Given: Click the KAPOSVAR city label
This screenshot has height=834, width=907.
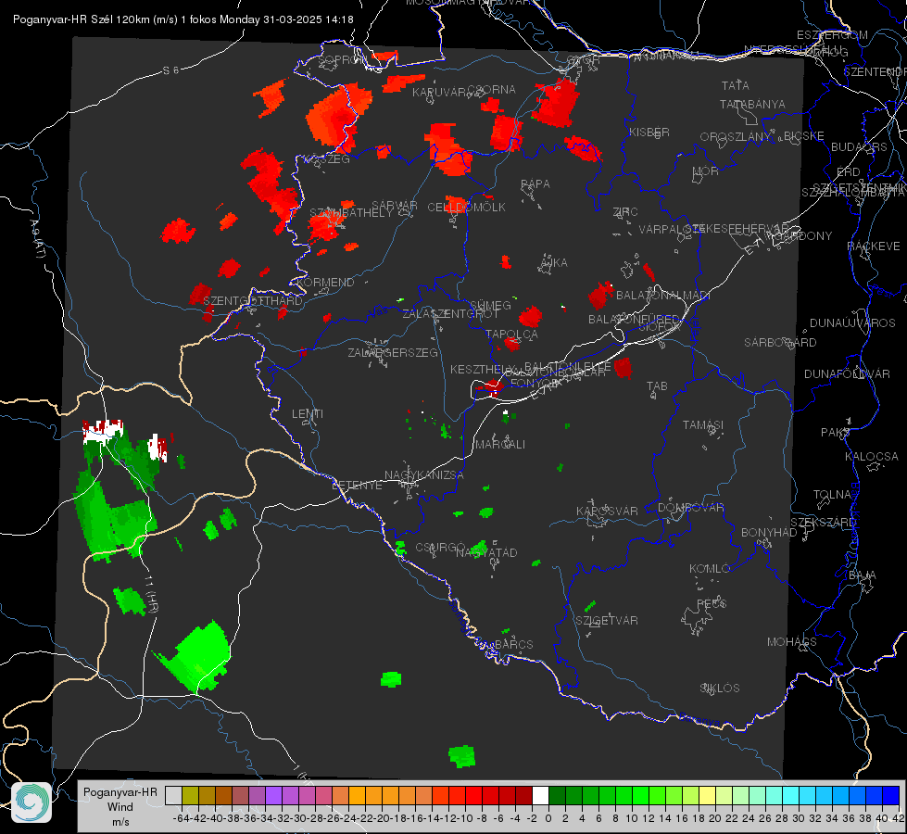Looking at the screenshot, I should coord(607,511).
